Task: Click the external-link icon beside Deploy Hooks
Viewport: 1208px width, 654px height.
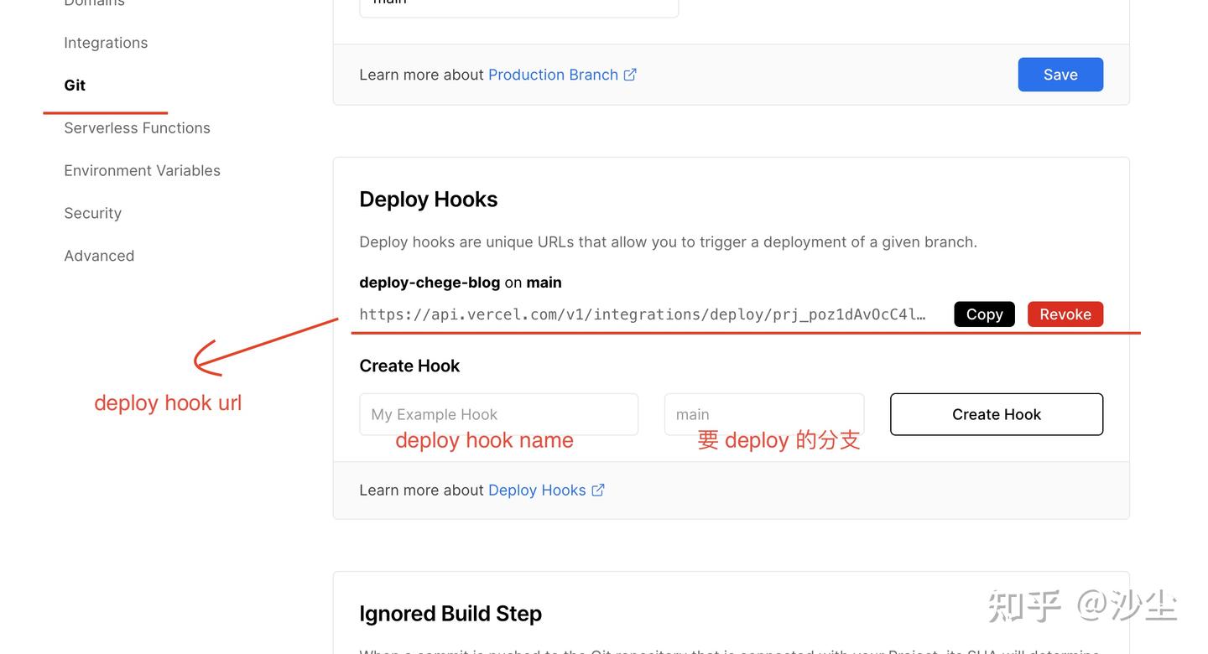Action: coord(598,490)
